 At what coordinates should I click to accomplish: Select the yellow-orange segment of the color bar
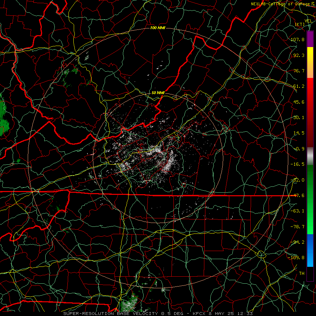click(x=310, y=62)
